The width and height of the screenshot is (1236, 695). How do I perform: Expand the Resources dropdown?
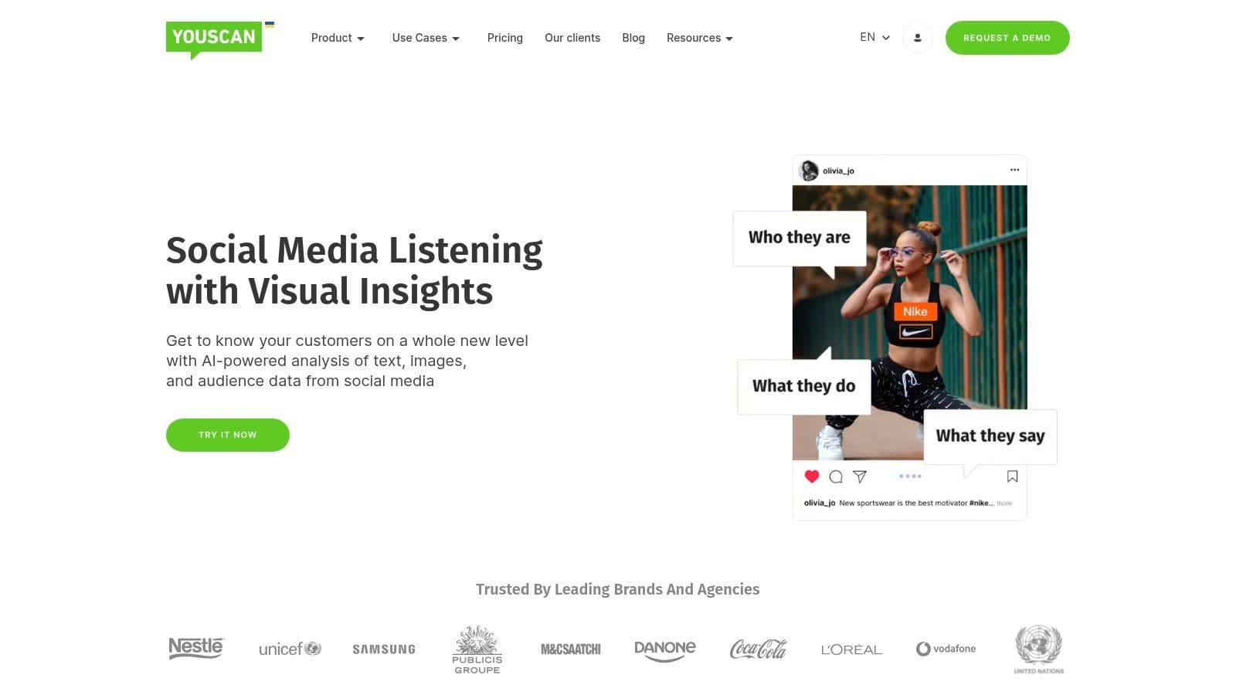point(699,38)
